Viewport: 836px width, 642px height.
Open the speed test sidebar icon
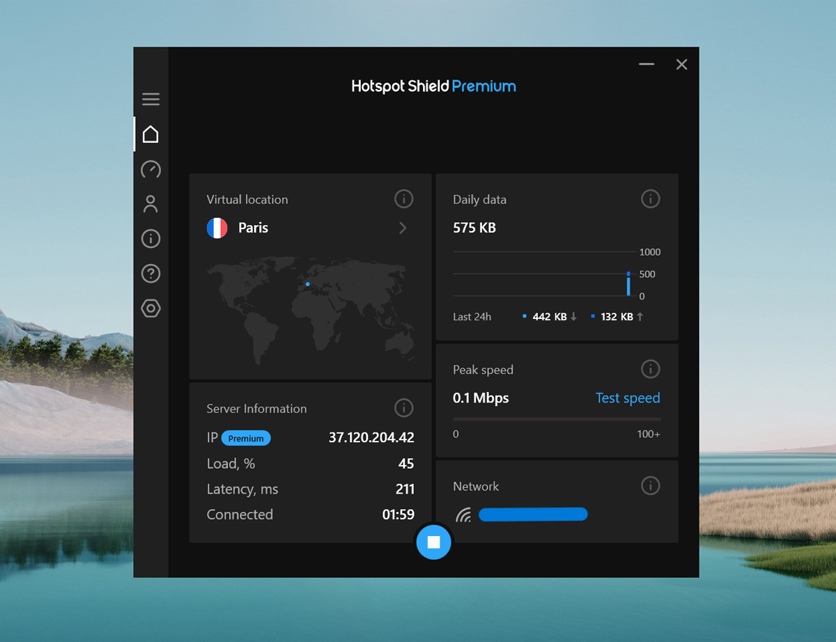tap(150, 169)
